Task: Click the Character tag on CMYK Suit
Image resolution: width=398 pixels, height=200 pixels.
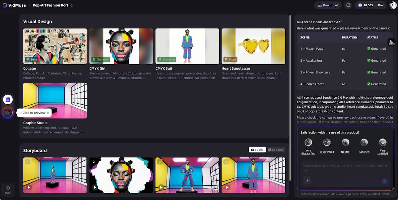Action: coord(167,60)
